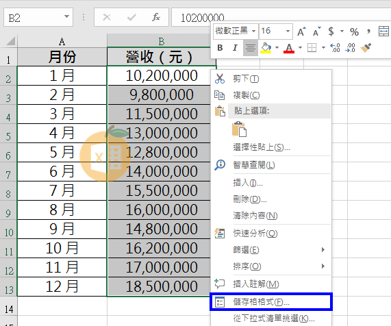Apply comma style in mini toolbar

368,32
